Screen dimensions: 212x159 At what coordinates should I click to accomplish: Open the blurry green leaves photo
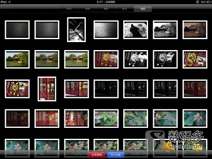click(x=106, y=119)
